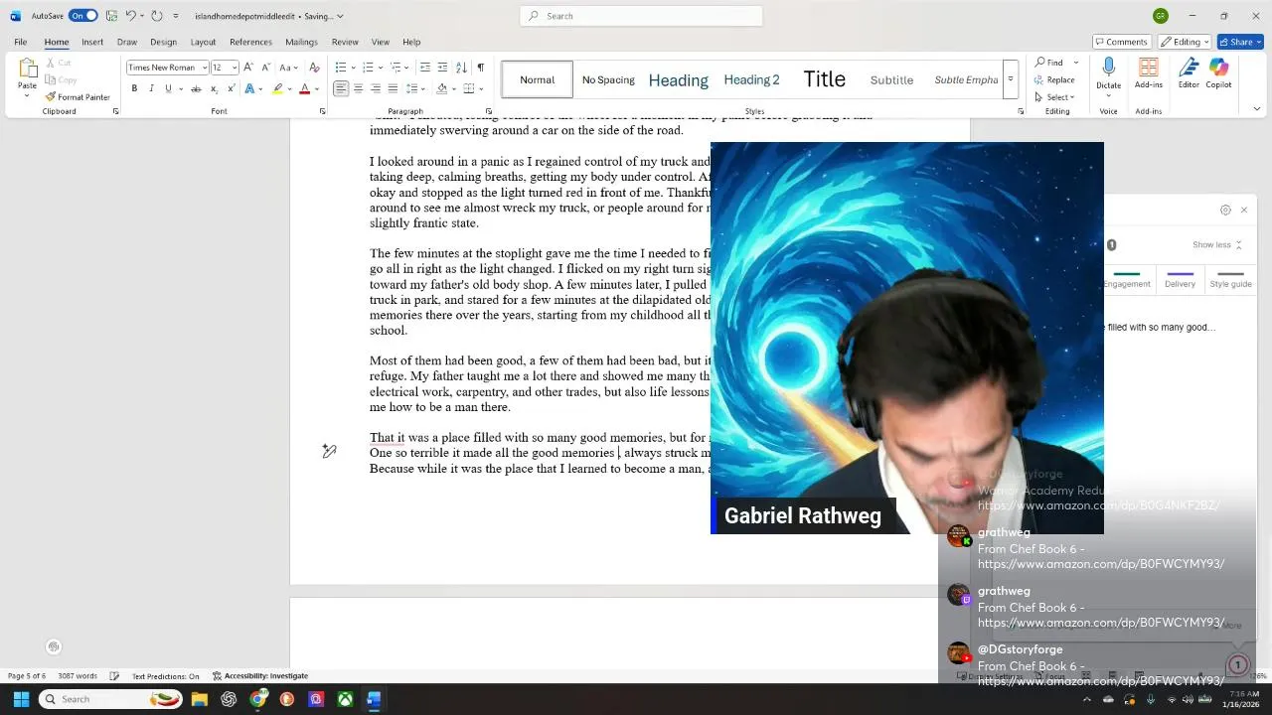
Task: Apply Italic formatting
Action: (151, 88)
